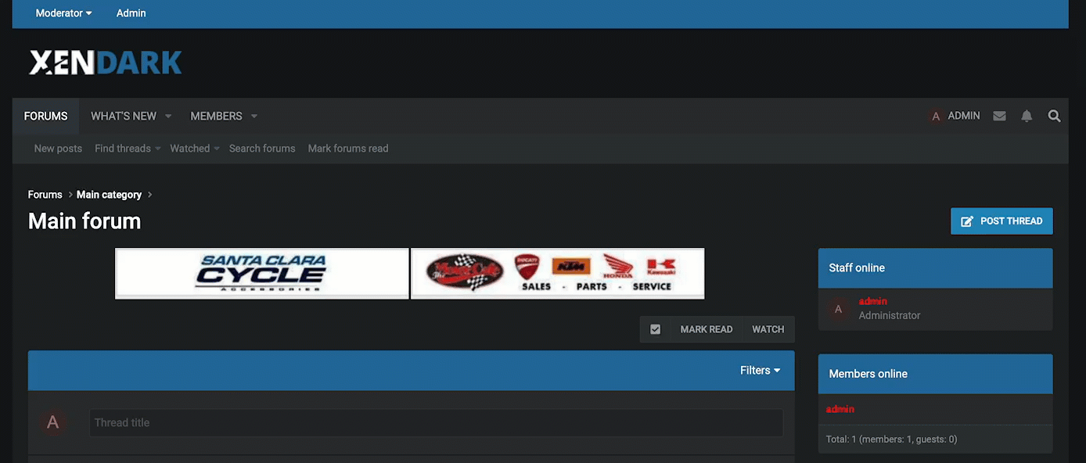Screen dimensions: 1086x463
Task: Expand the Members menu arrow
Action: tap(254, 117)
